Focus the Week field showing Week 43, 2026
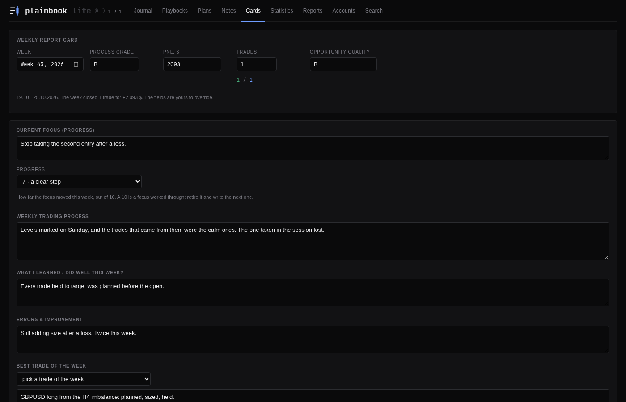The width and height of the screenshot is (626, 402). 50,64
